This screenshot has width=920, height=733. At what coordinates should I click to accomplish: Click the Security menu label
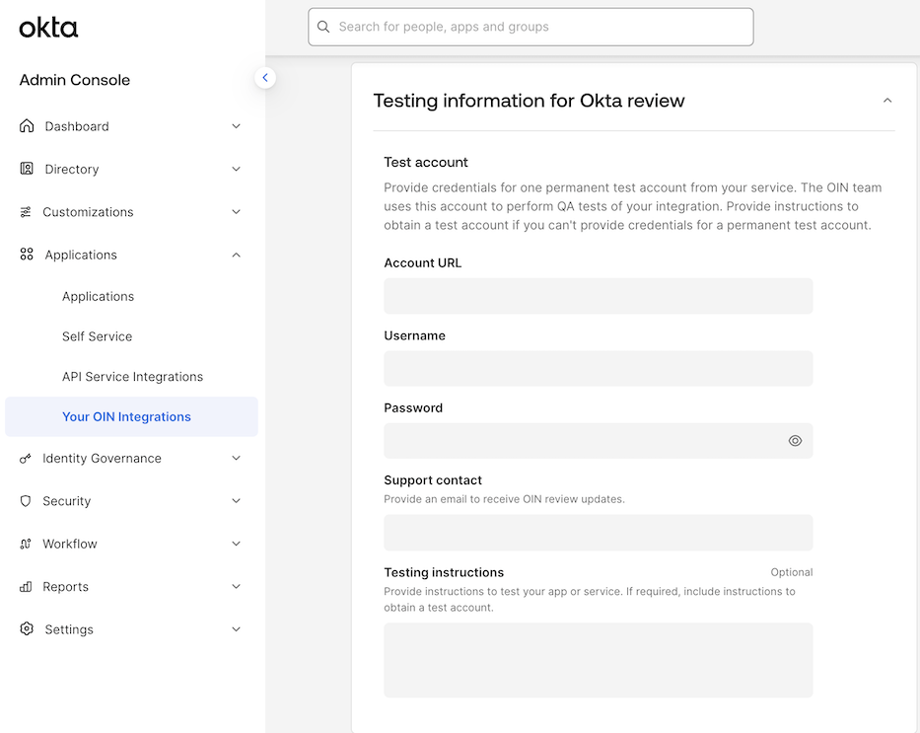click(x=66, y=501)
